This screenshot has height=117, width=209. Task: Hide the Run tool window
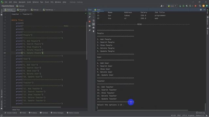(204, 10)
